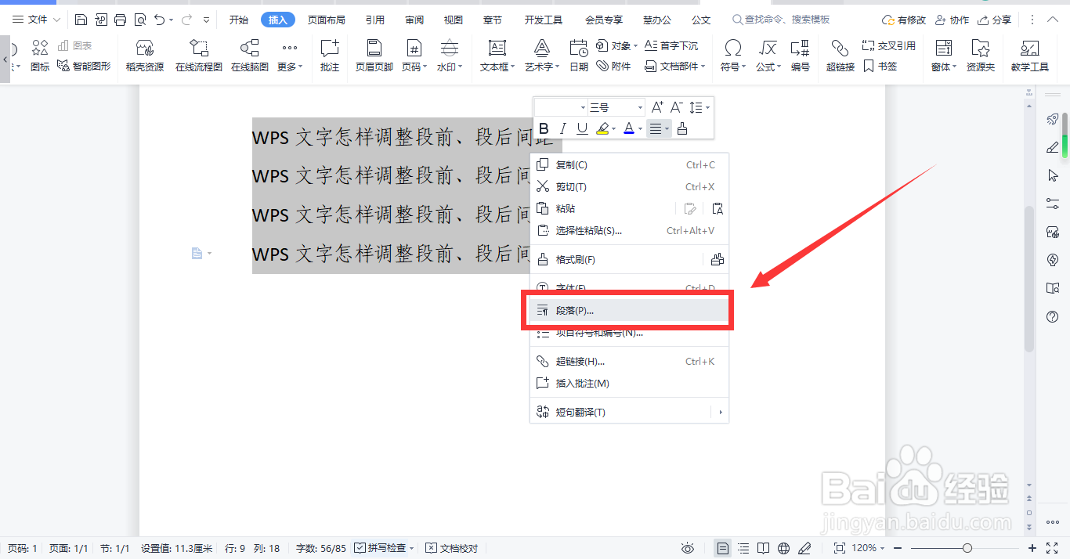Image resolution: width=1070 pixels, height=559 pixels.
Task: Click Bold in the mini toolbar
Action: [x=544, y=128]
